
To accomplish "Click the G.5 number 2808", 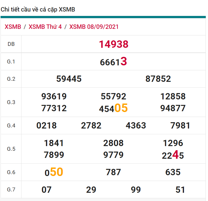I will coord(113,143).
